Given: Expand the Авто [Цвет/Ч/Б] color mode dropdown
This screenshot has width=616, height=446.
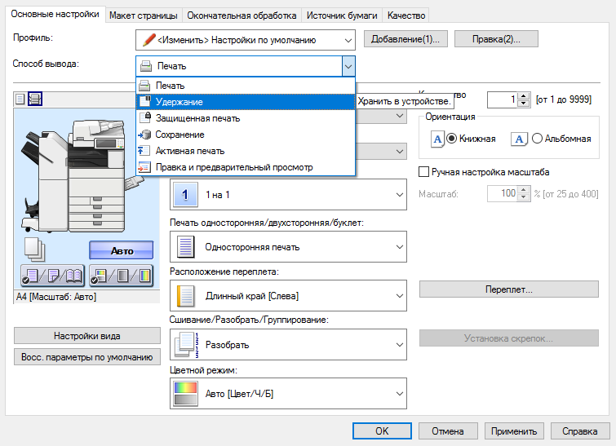Looking at the screenshot, I should click(x=288, y=393).
